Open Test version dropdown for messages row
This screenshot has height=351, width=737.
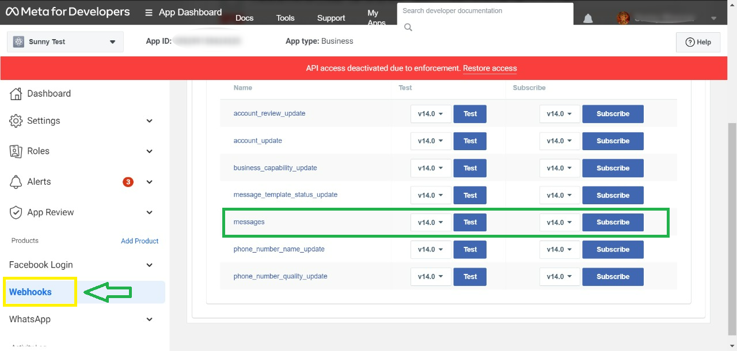430,223
